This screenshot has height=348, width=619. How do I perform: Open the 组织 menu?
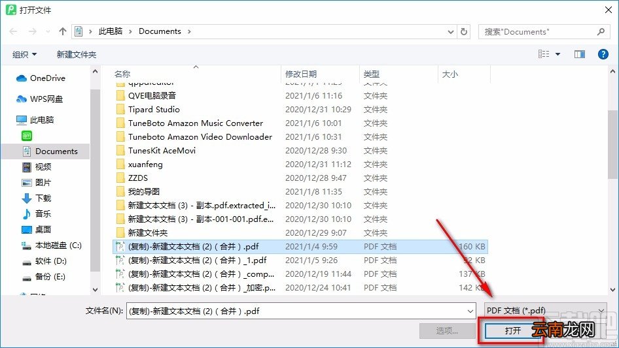point(24,54)
